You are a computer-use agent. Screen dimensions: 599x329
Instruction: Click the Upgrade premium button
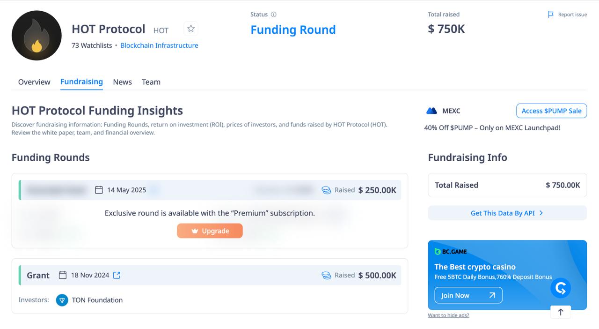click(x=210, y=231)
